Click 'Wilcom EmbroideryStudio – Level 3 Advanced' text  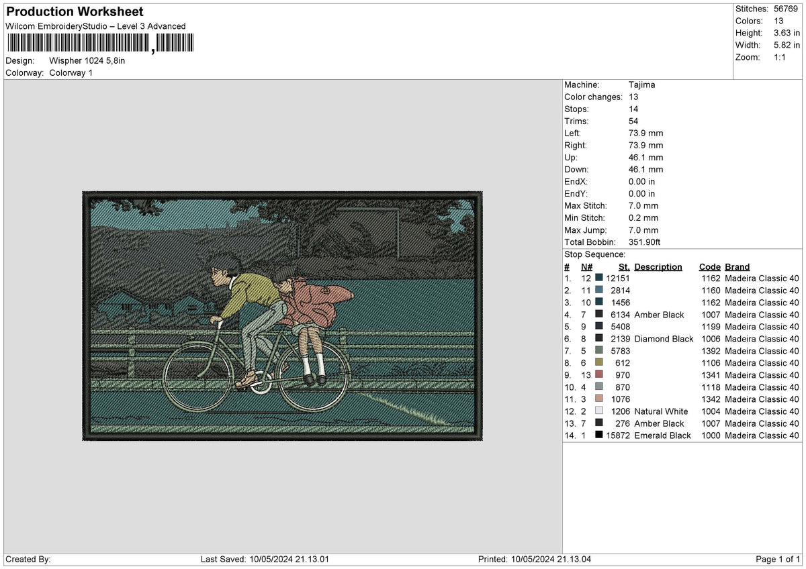[x=95, y=26]
